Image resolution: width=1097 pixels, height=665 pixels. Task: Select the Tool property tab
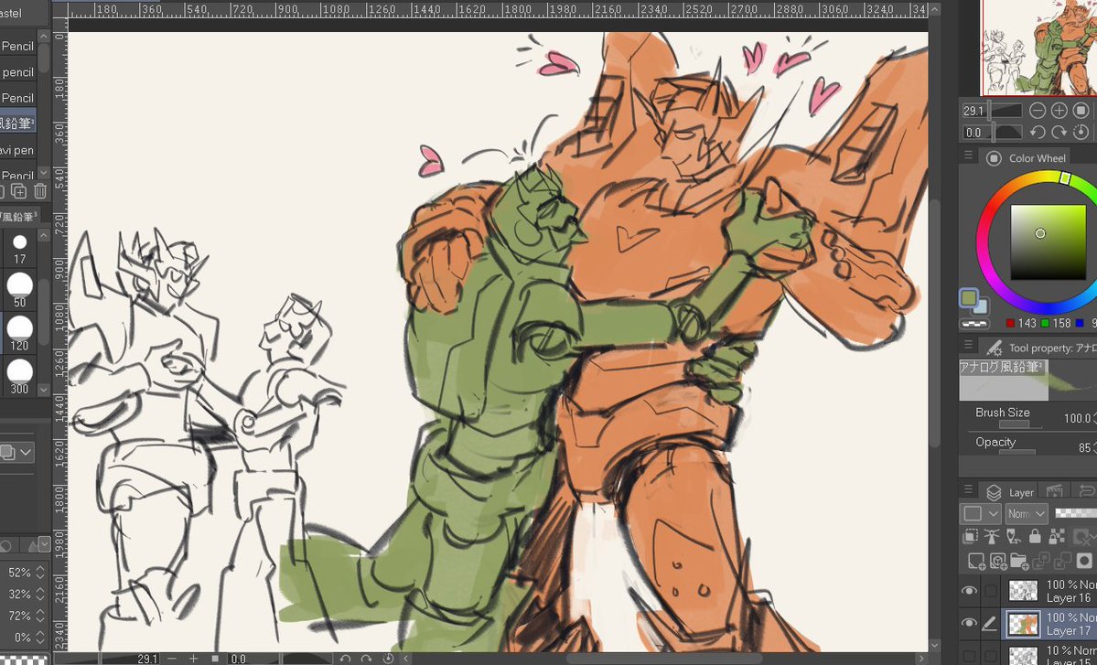click(1038, 348)
